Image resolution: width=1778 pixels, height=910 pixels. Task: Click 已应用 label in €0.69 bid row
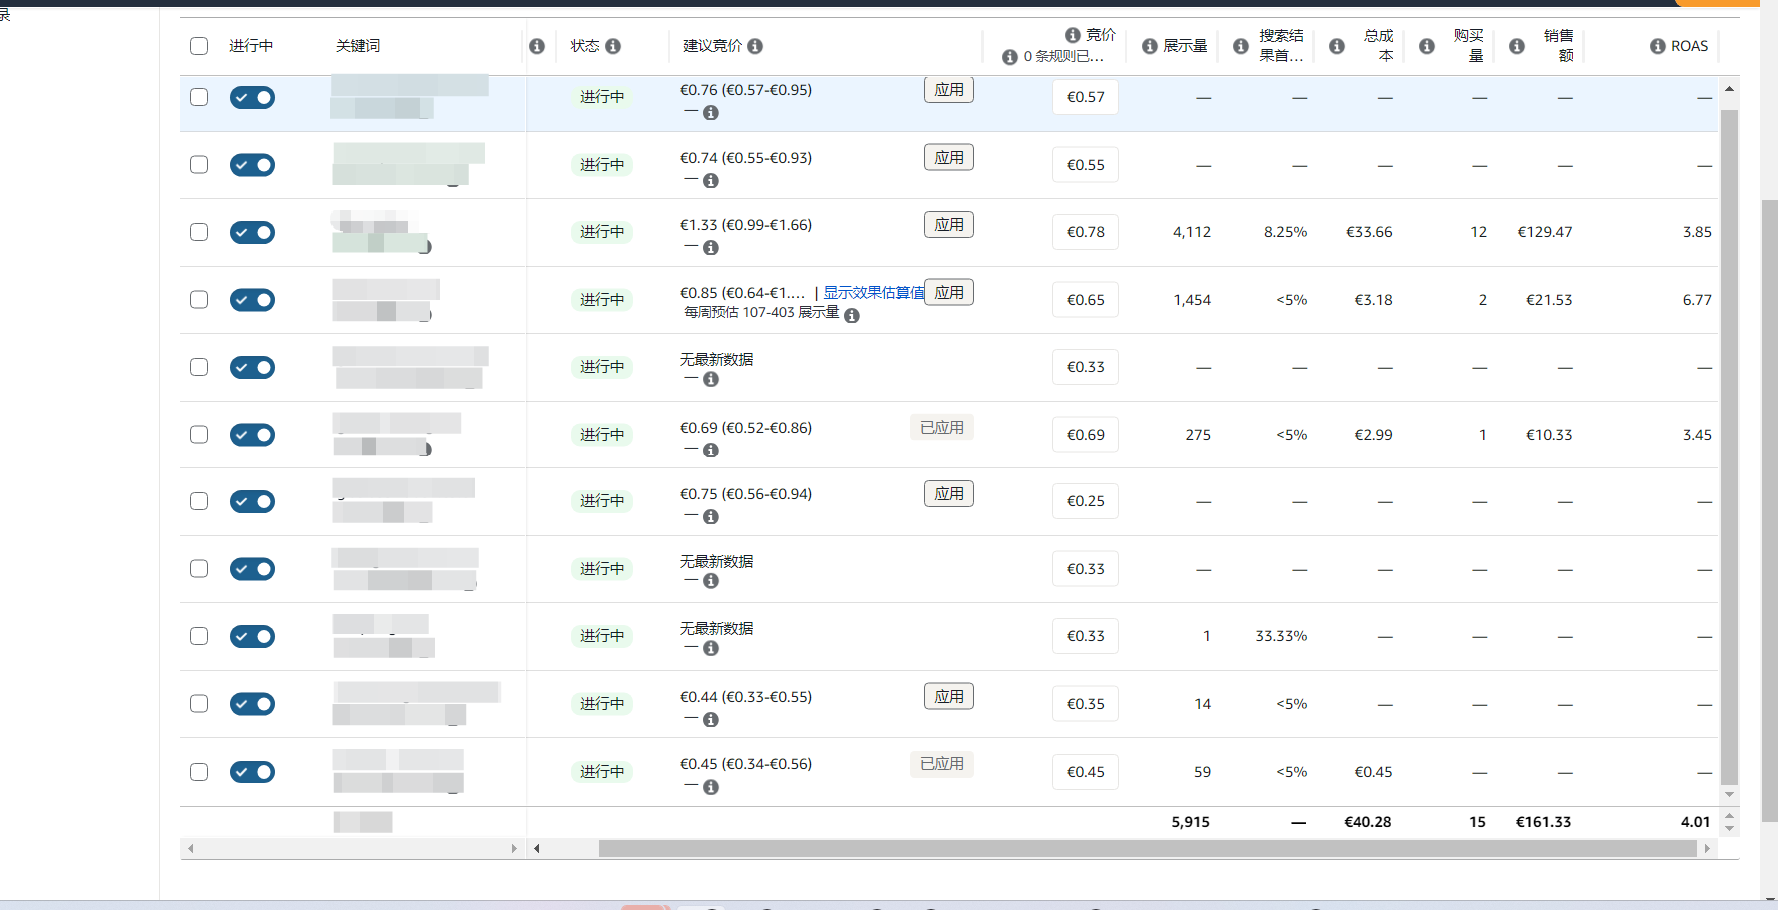[x=942, y=428]
